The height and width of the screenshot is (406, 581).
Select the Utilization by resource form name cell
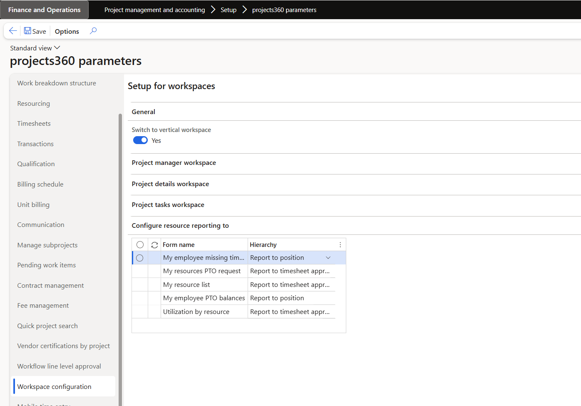coord(196,312)
